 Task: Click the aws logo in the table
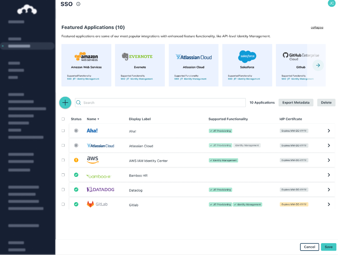coord(93,160)
